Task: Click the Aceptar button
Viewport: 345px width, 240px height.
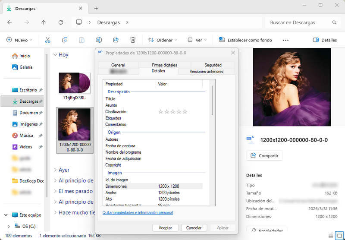Action: tap(165, 227)
